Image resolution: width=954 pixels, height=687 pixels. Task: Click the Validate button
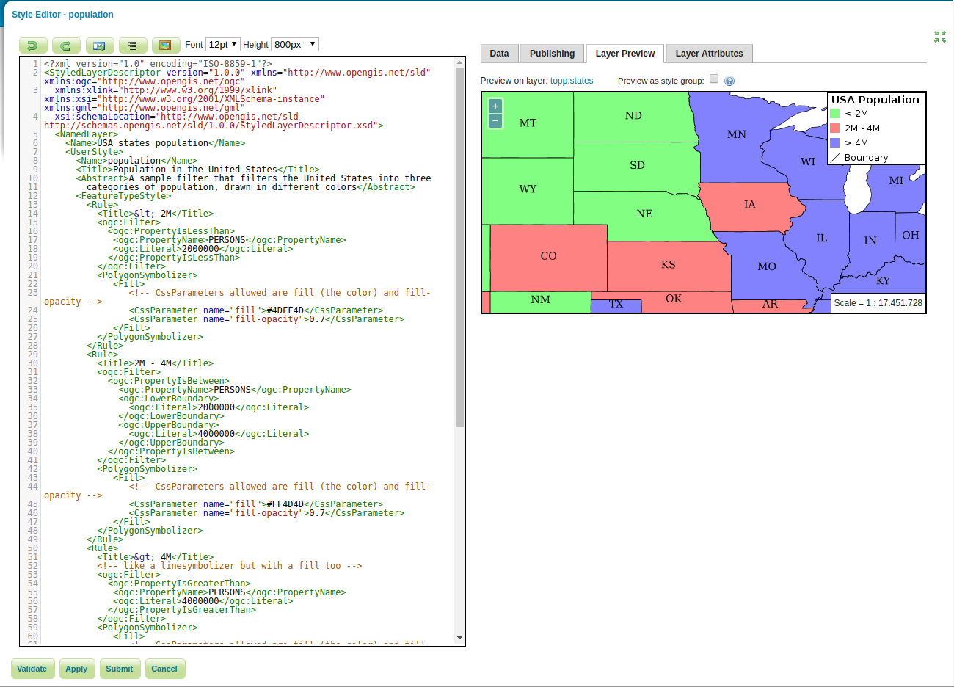32,669
